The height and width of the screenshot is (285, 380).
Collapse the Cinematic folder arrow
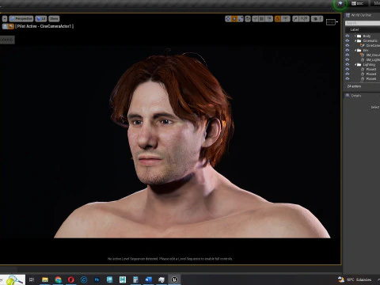point(355,40)
